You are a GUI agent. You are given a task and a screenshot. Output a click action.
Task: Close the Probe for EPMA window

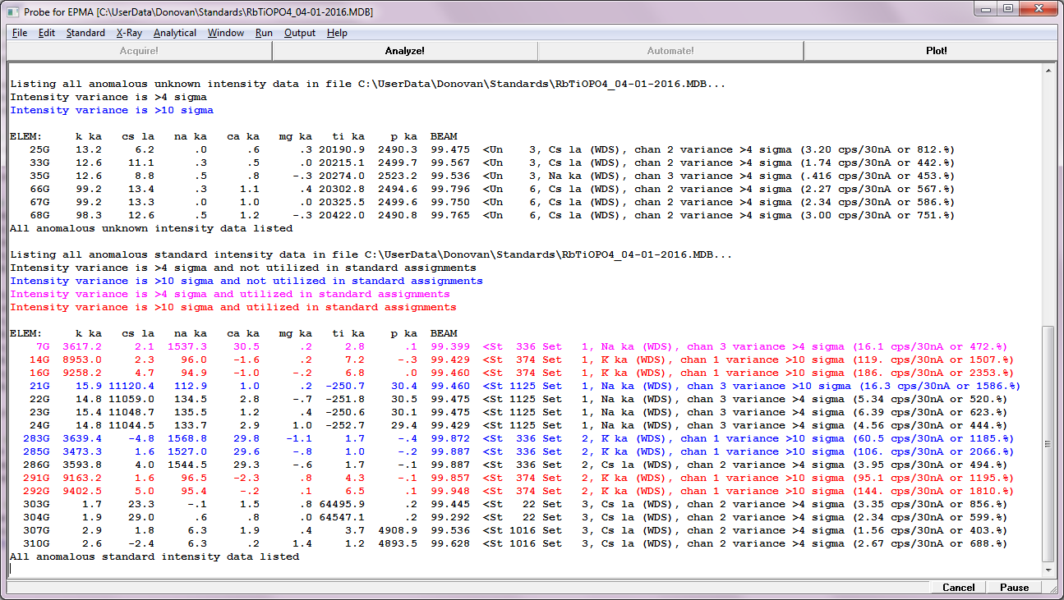pos(1039,9)
